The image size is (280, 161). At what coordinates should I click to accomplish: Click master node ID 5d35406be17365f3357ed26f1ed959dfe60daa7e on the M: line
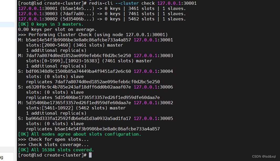[78, 103]
